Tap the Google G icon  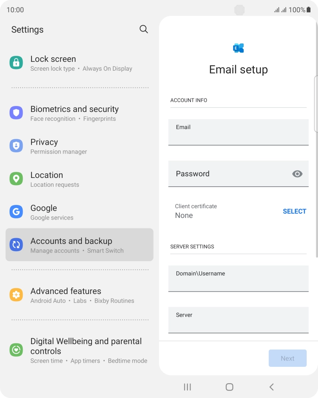16,212
